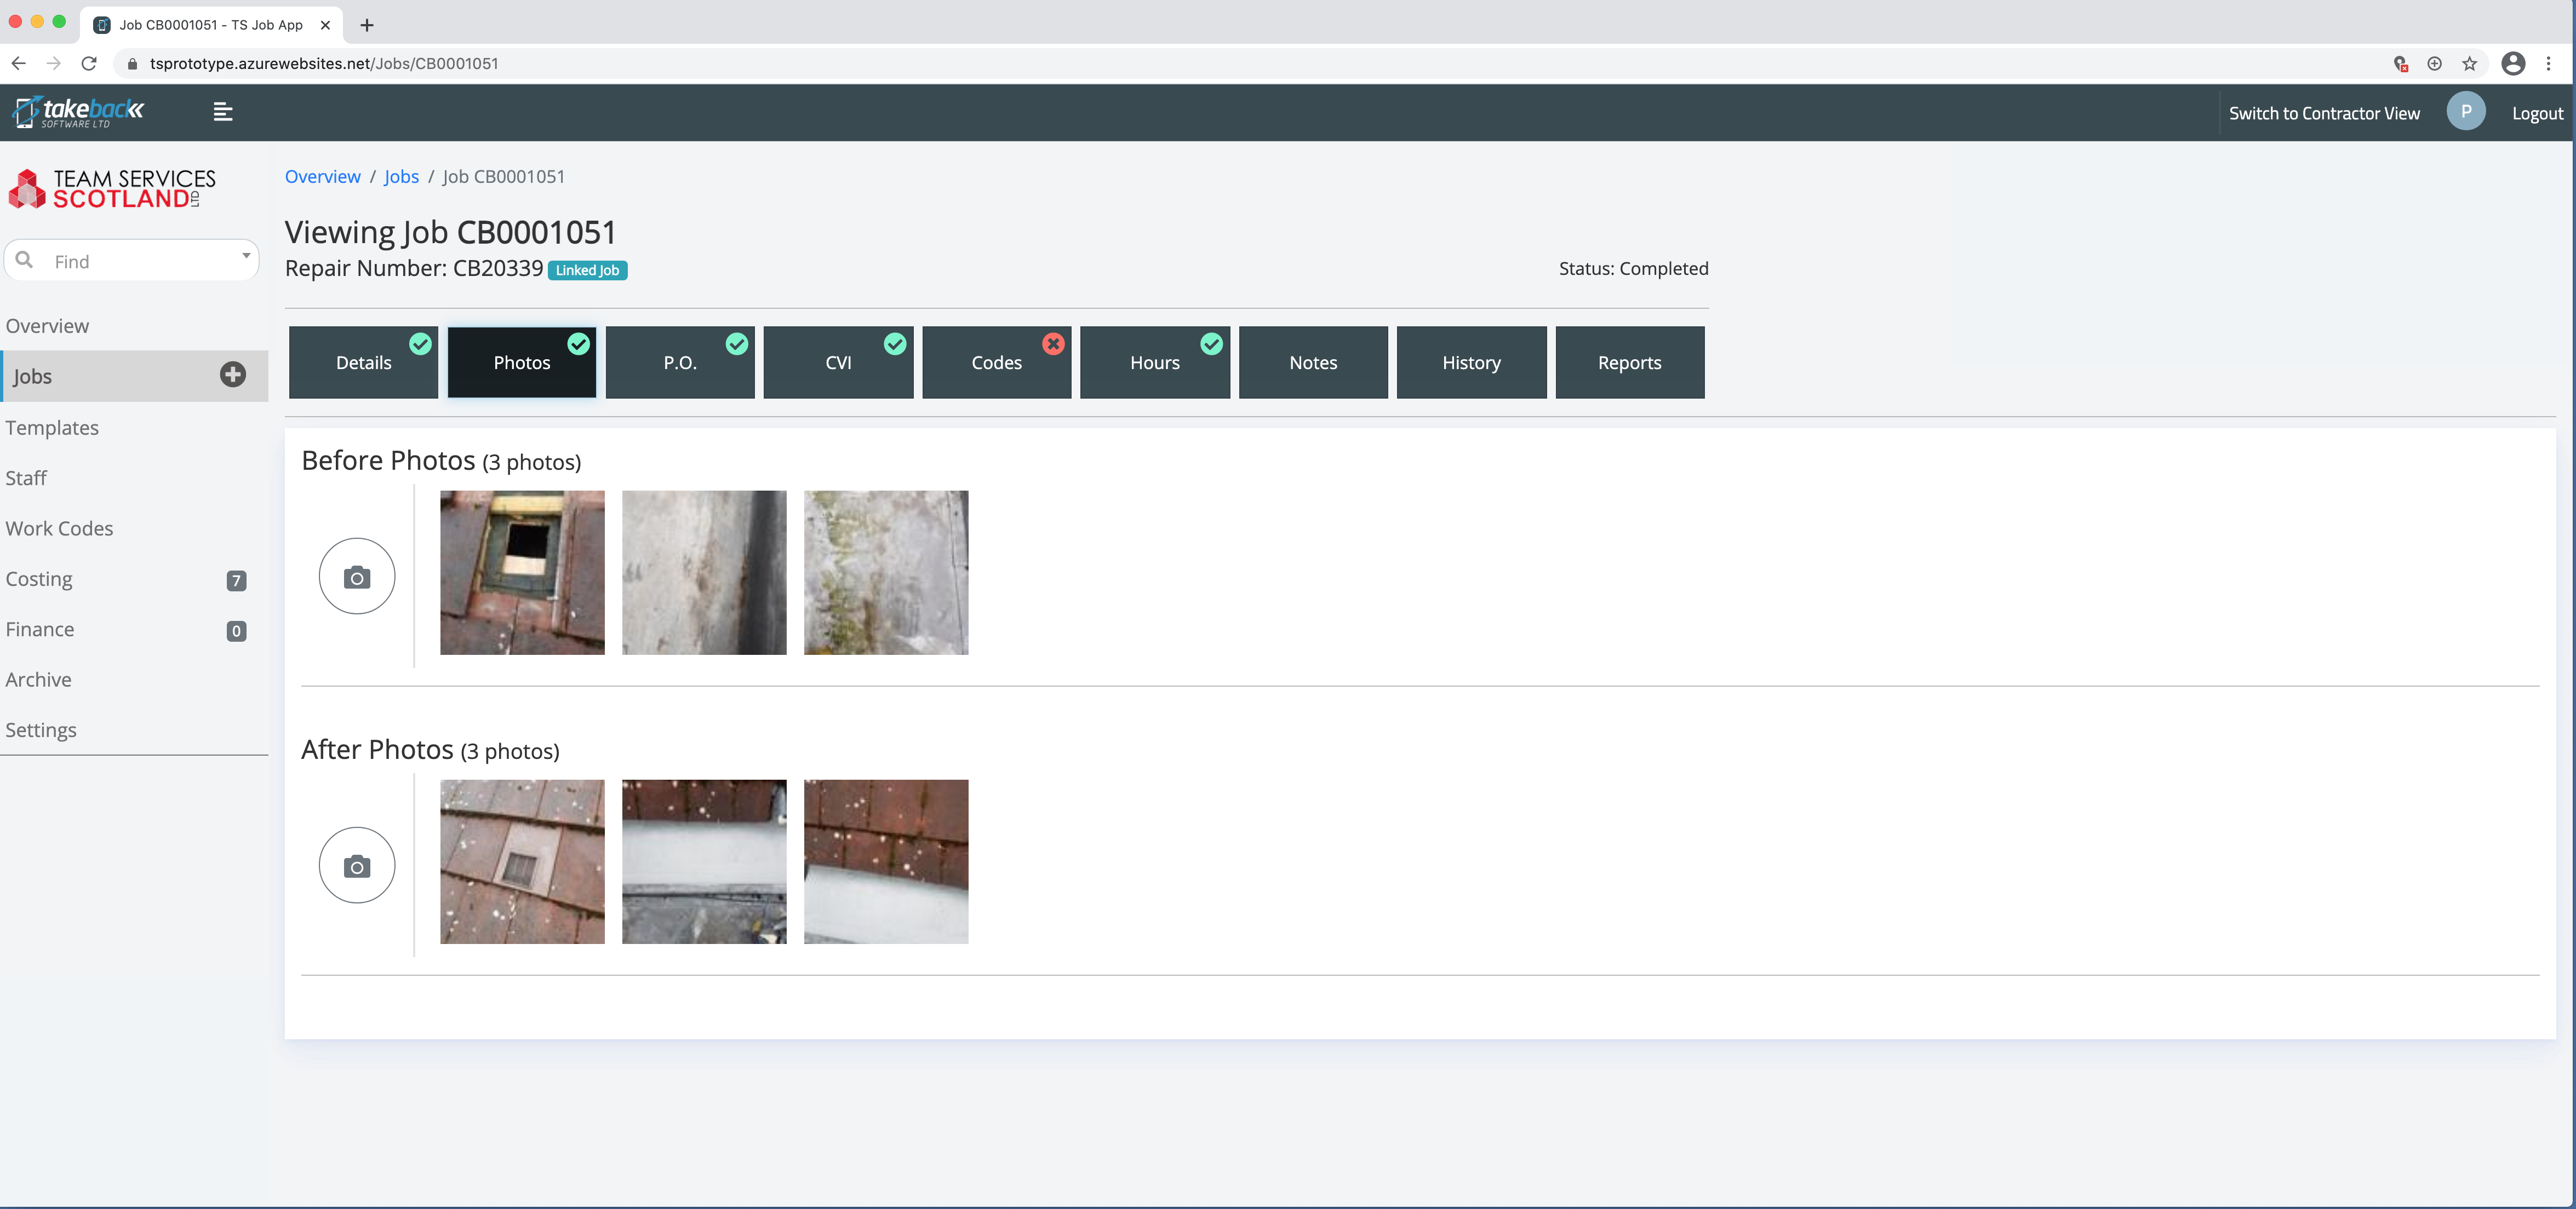The height and width of the screenshot is (1209, 2576).
Task: Open the Details tab
Action: 363,362
